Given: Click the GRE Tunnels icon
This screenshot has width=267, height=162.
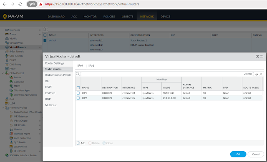Looking at the screenshot, I should [x=7, y=56].
